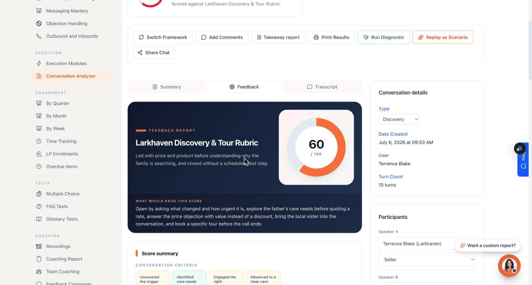Click the Takeaway report button
The height and width of the screenshot is (285, 532).
pyautogui.click(x=278, y=37)
